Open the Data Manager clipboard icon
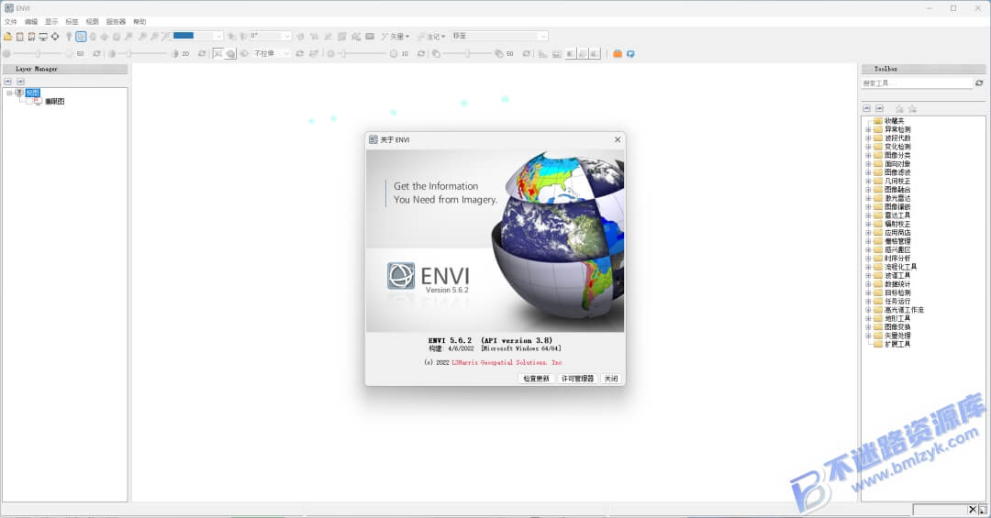The width and height of the screenshot is (991, 518). (x=19, y=37)
